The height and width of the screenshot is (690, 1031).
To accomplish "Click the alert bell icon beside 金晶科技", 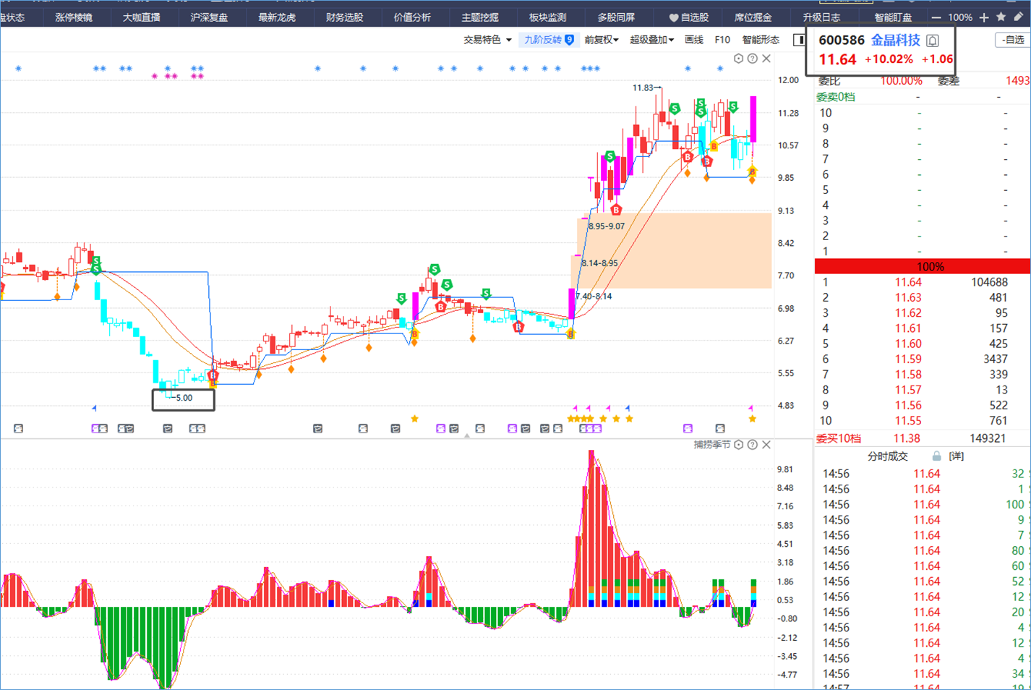I will pyautogui.click(x=933, y=41).
